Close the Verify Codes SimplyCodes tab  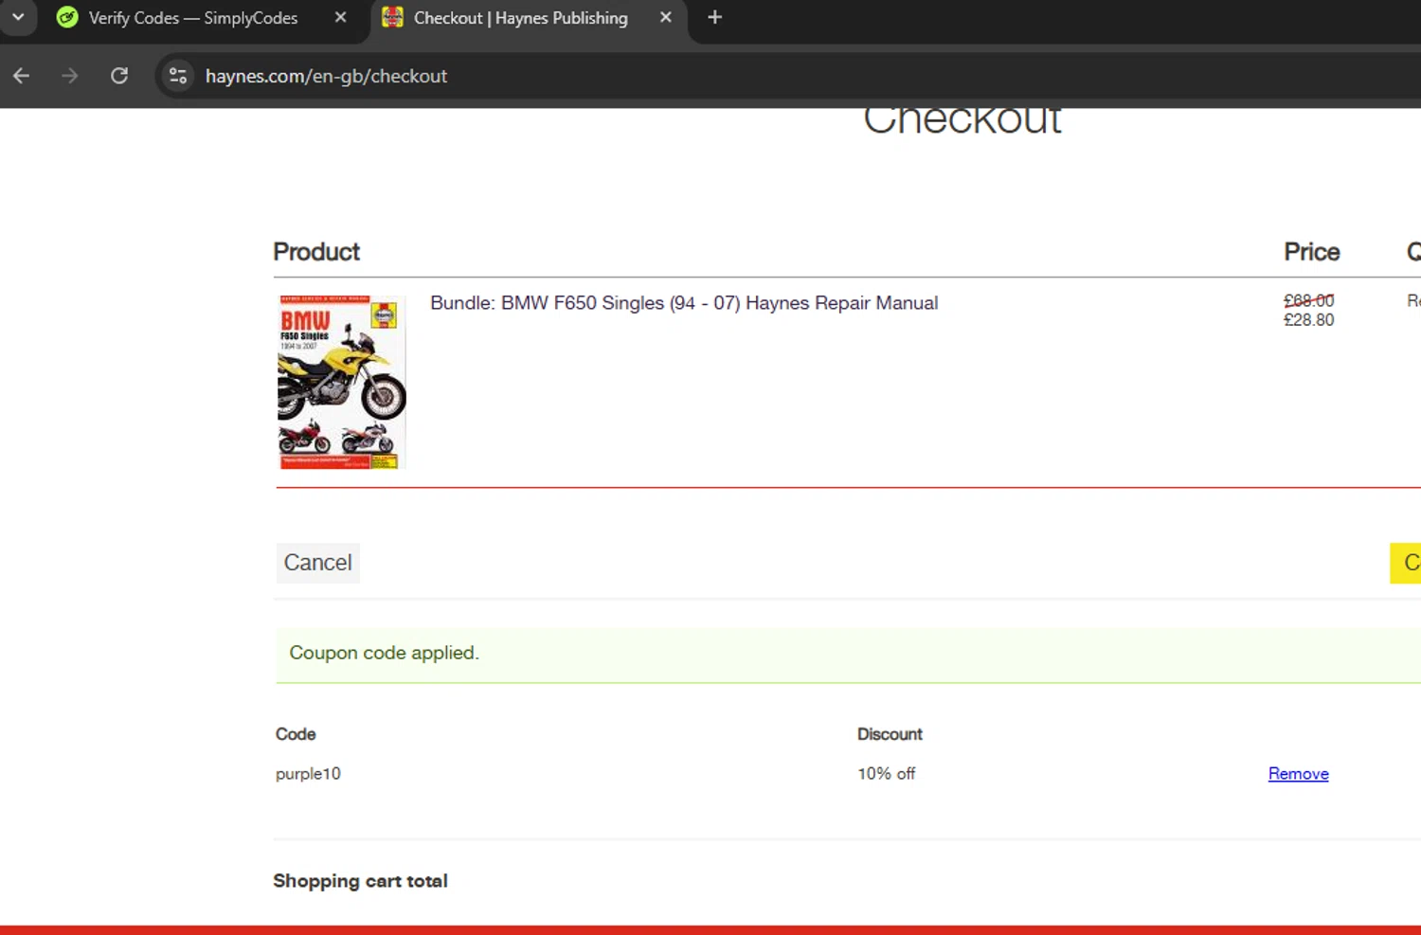(x=341, y=18)
